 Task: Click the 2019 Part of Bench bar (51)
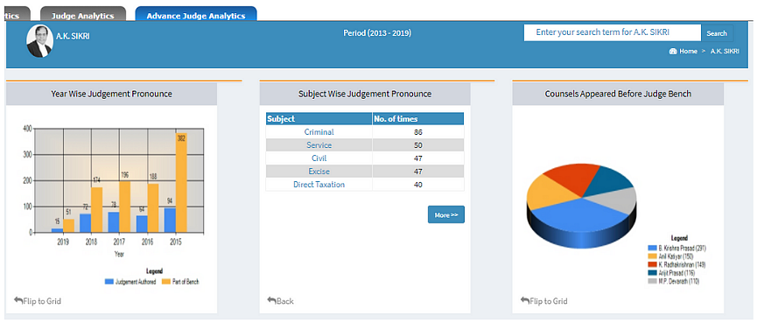tap(69, 226)
